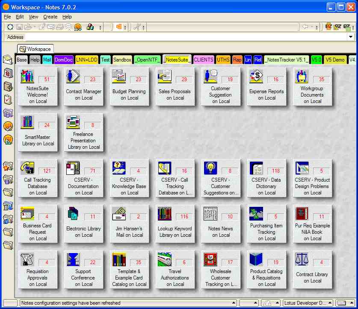This screenshot has width=358, height=309.
Task: Switch to the DomDoc workspace tab
Action: click(x=63, y=60)
